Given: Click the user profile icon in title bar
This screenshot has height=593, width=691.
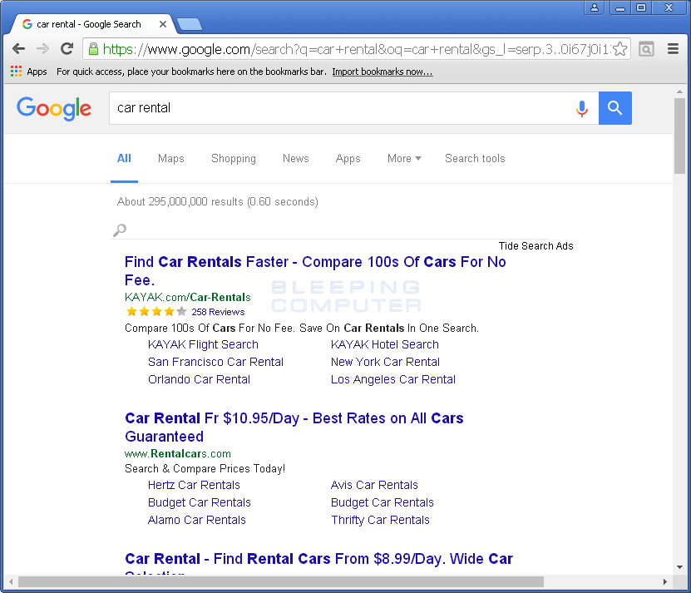Looking at the screenshot, I should (595, 7).
